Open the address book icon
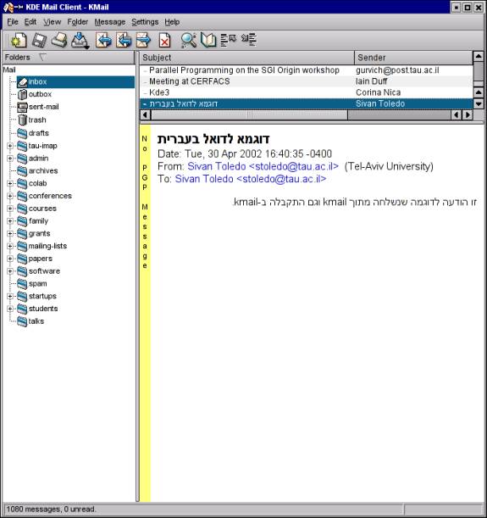The image size is (487, 518). point(208,41)
